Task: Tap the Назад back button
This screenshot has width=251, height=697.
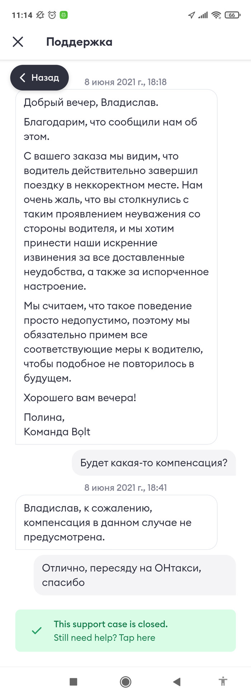Action: click(39, 78)
